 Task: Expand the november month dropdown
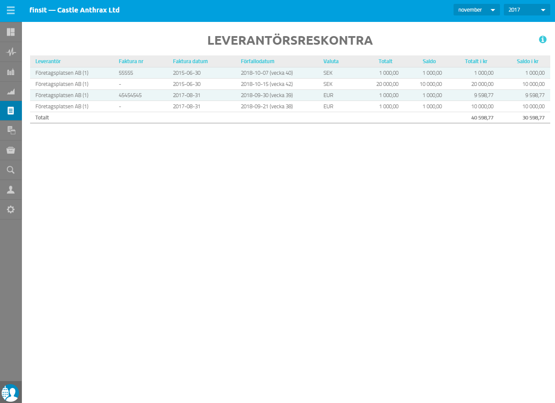[477, 10]
